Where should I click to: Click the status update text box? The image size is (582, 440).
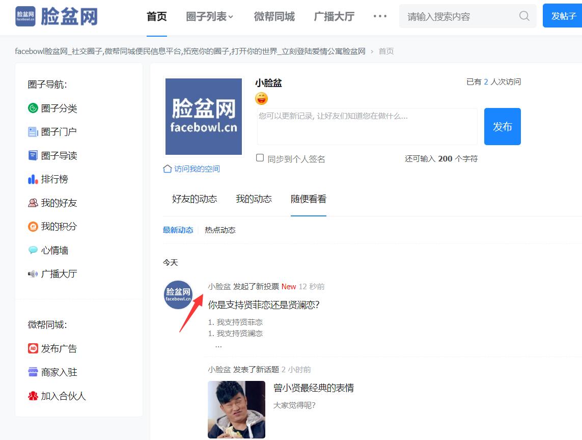(367, 126)
